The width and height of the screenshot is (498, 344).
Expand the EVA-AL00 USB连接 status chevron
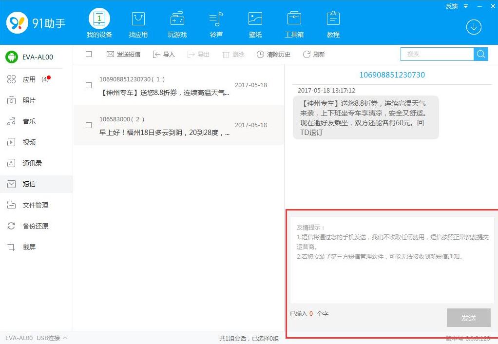[65, 338]
